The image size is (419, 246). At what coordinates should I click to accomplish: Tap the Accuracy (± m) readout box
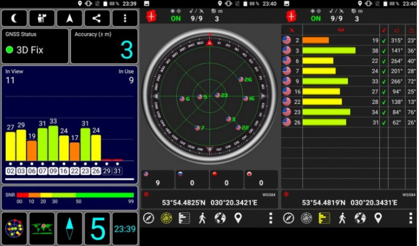pos(104,46)
